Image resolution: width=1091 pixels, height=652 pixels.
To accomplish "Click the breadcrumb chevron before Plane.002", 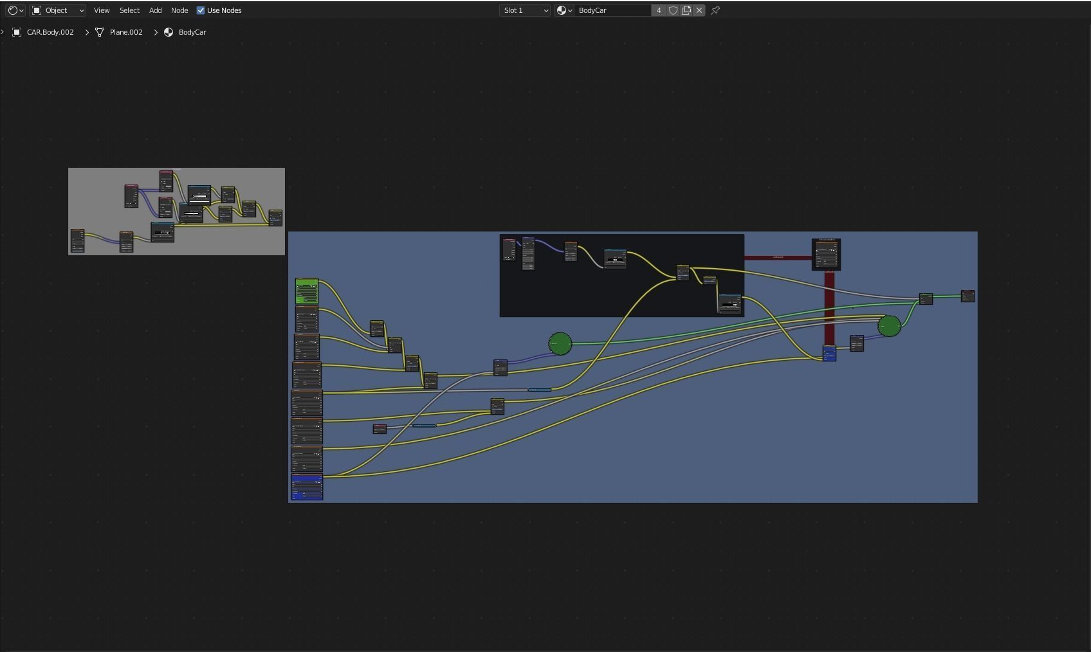I will [x=87, y=32].
